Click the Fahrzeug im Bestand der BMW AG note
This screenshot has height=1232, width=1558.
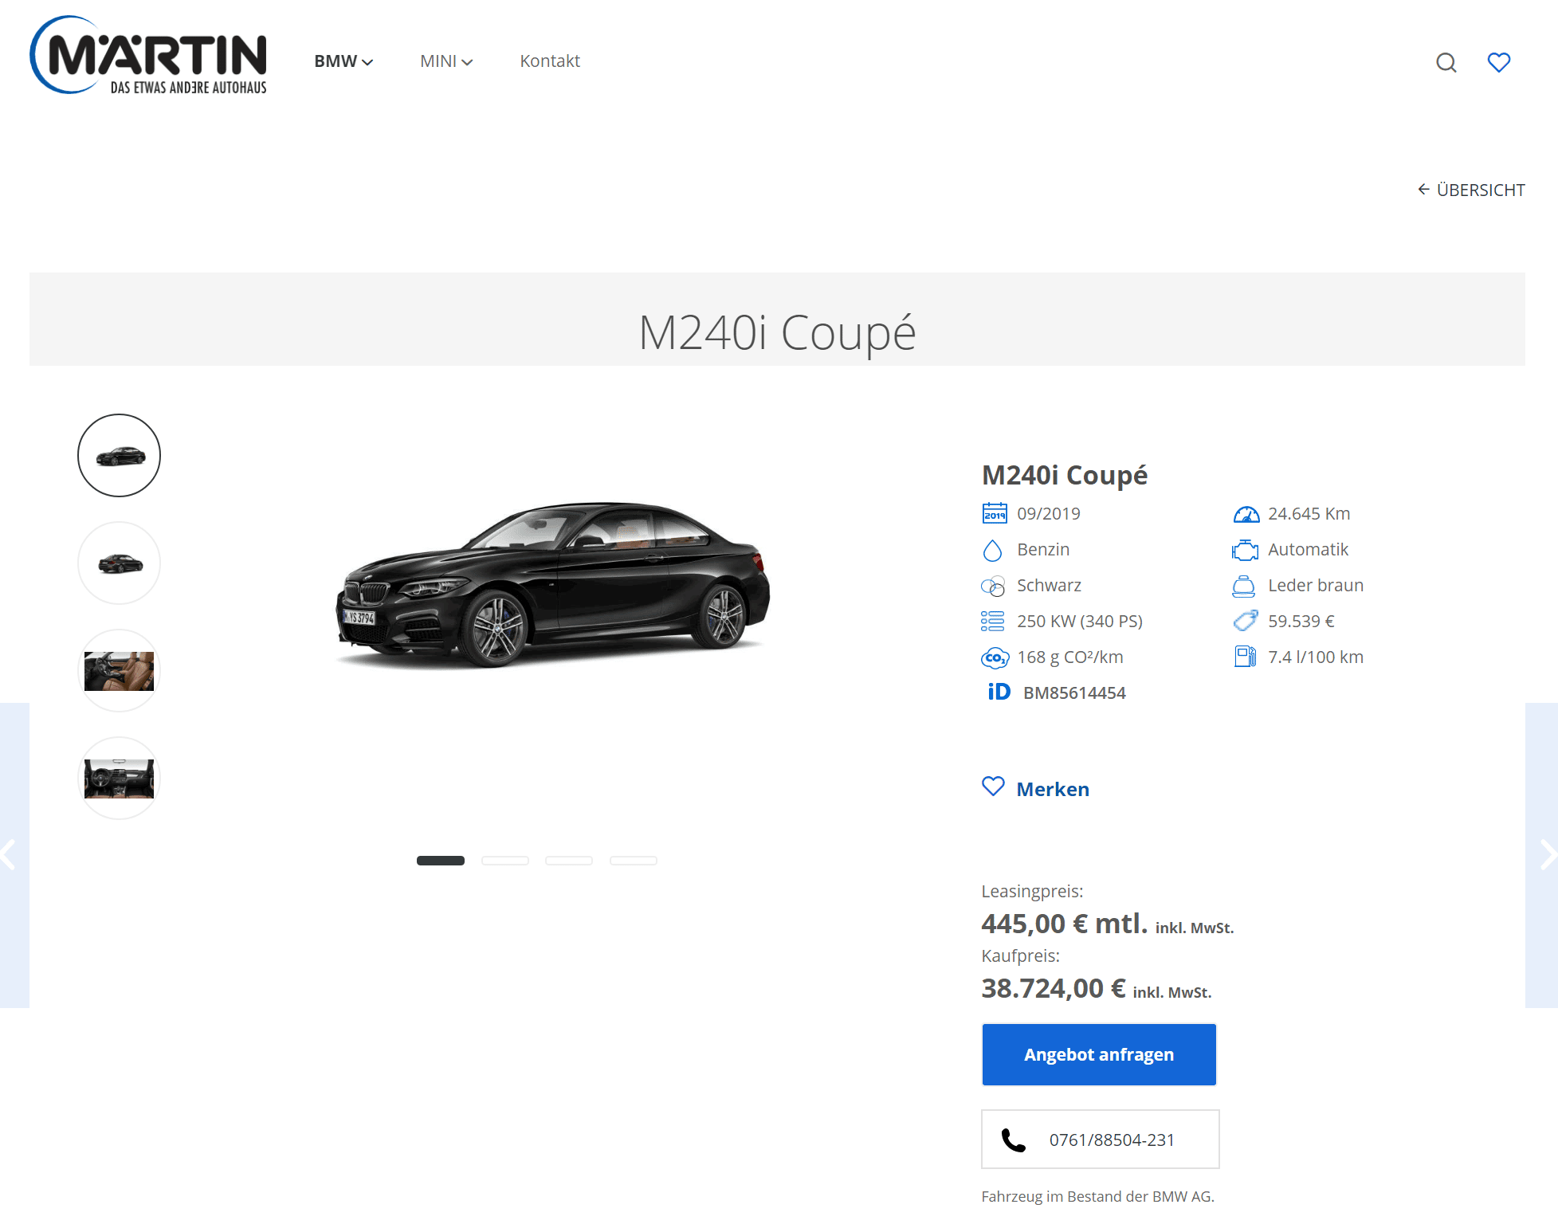tap(1098, 1196)
